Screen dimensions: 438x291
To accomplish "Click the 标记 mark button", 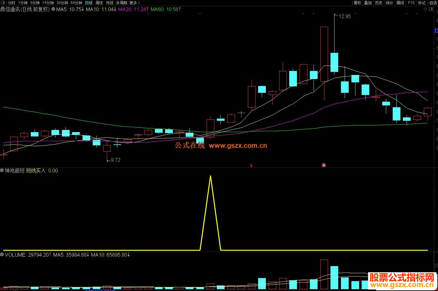I will click(422, 3).
